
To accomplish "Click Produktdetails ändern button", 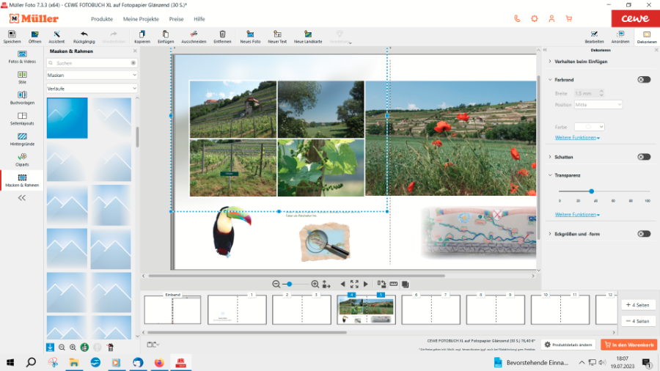I will (568, 345).
